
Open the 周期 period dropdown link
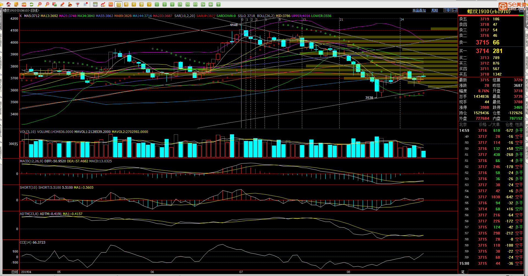point(435,10)
